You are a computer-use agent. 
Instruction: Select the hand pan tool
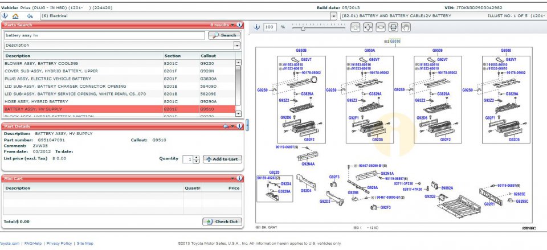point(406,27)
